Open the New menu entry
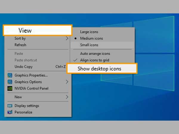Image resolution: width=179 pixels, height=134 pixels. coord(38,97)
